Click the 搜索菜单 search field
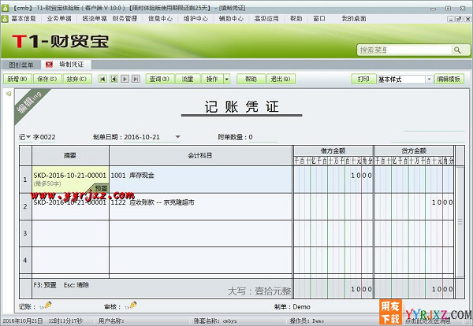 click(405, 50)
